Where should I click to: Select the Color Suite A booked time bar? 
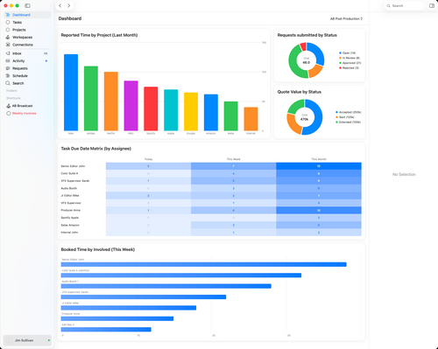[x=181, y=276]
